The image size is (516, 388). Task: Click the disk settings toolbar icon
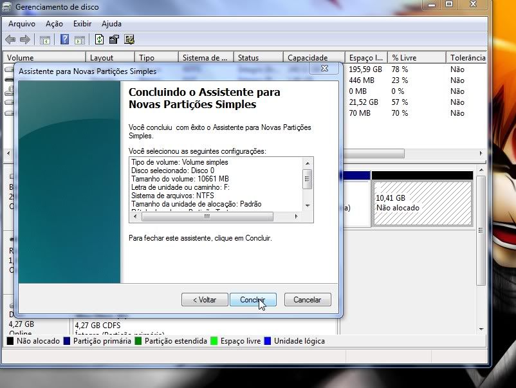[x=129, y=40]
